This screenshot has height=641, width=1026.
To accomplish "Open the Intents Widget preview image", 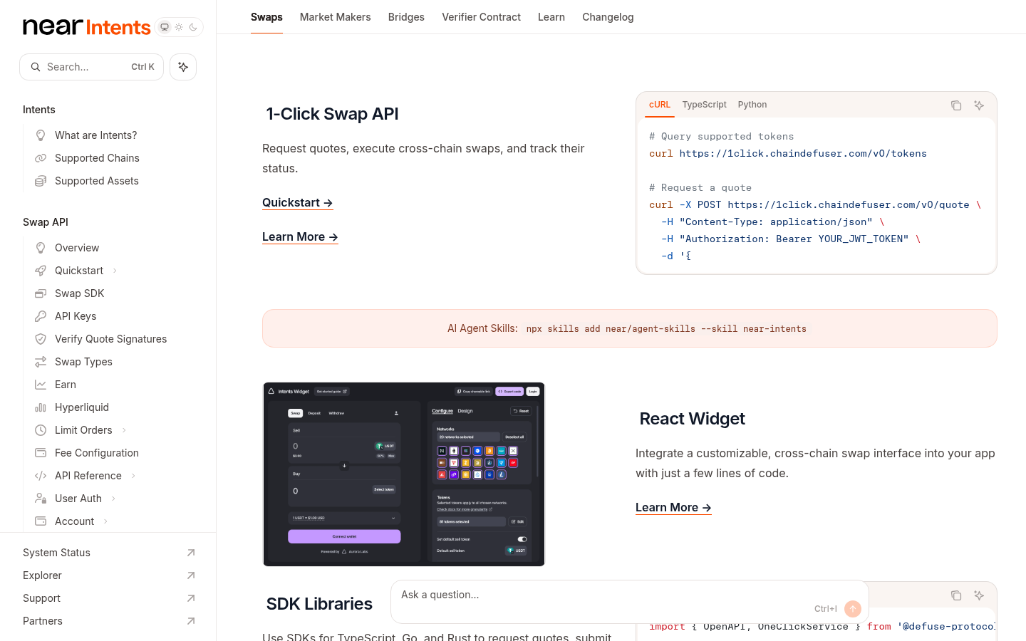I will [404, 474].
